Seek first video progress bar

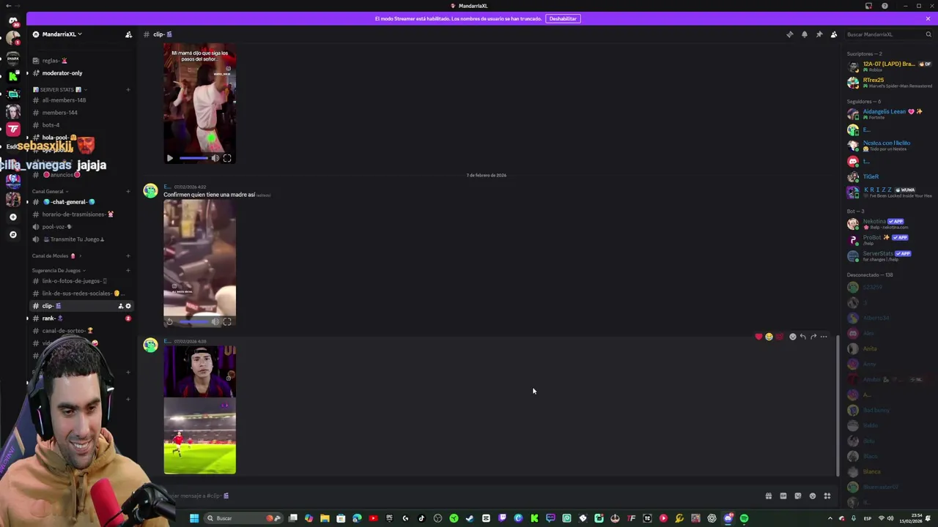pyautogui.click(x=193, y=158)
